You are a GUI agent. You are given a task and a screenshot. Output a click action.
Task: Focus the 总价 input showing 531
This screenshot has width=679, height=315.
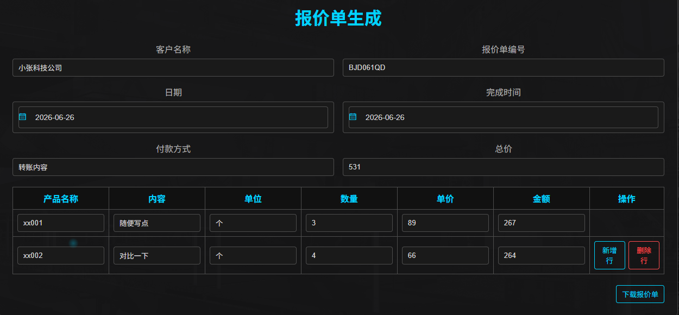(504, 167)
